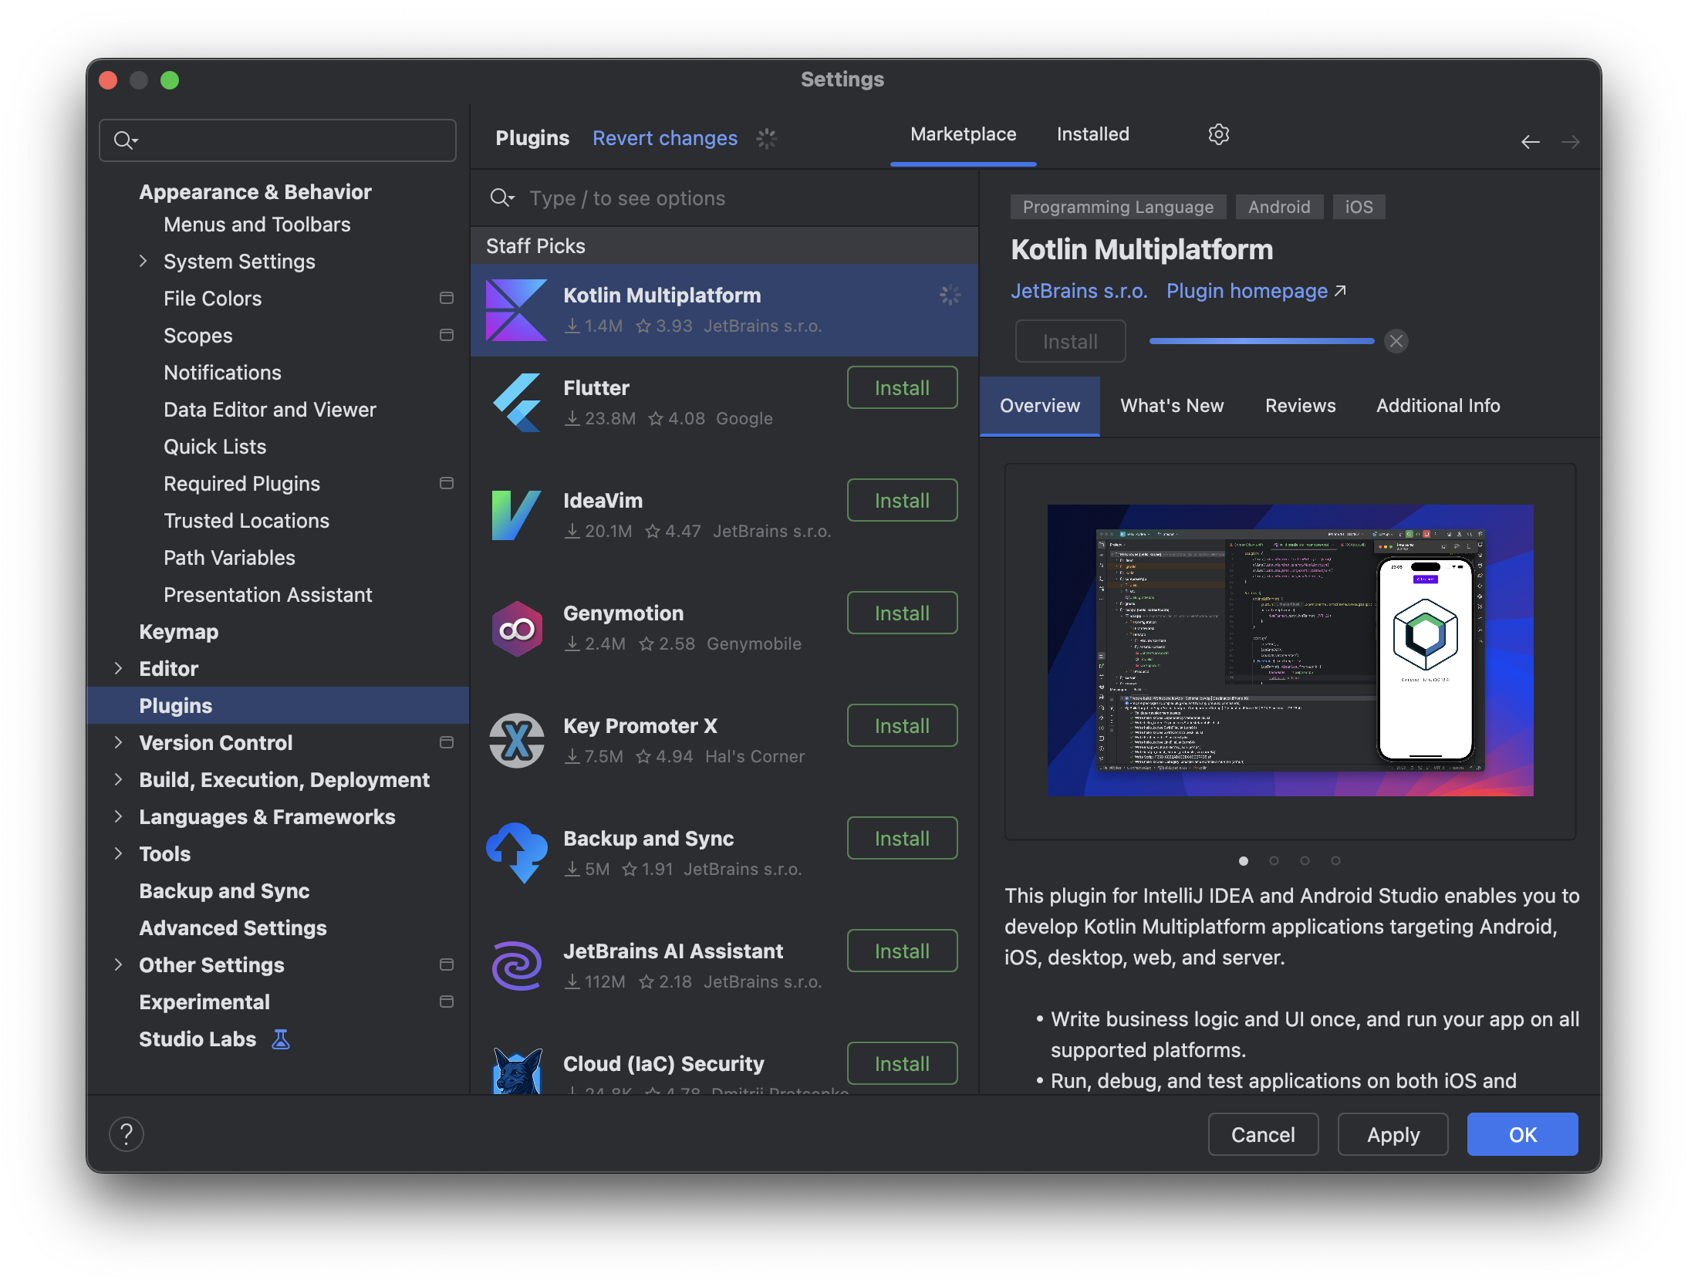Image resolution: width=1688 pixels, height=1287 pixels.
Task: Navigate back with the left arrow
Action: tap(1531, 142)
